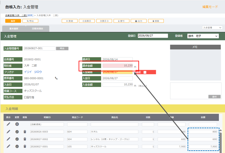Click the yellow 入金期限 date field
Image resolution: width=225 pixels, height=153 pixels.
(118, 72)
